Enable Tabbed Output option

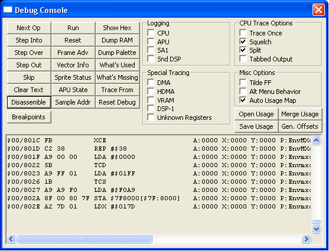tap(243, 59)
